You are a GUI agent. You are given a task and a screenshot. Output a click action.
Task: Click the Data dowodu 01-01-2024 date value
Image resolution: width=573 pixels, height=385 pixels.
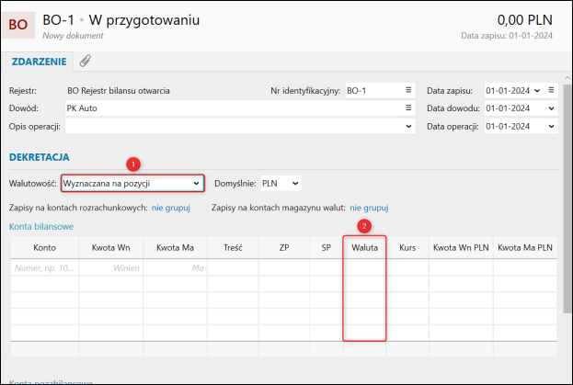tap(508, 108)
